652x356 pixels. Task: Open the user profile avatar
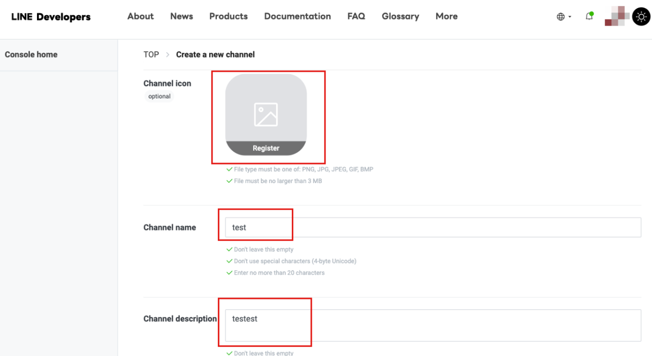(x=617, y=16)
